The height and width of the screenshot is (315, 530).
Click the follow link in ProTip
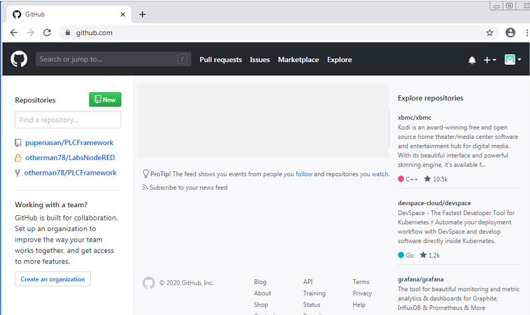[304, 174]
